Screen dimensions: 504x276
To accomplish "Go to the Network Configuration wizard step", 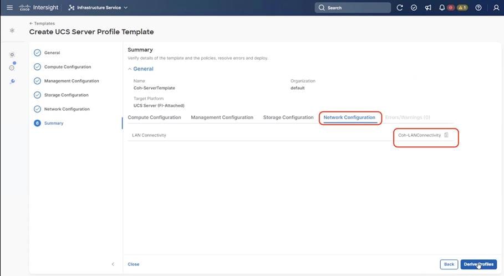I will point(62,109).
